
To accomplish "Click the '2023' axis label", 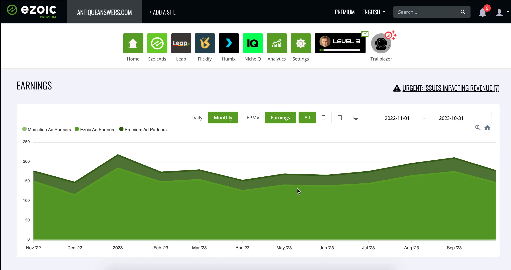I will (118, 248).
